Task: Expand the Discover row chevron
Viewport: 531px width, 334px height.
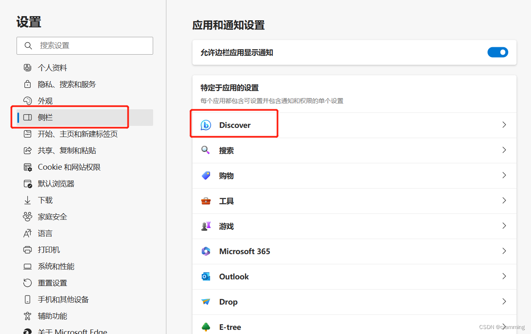Action: (504, 125)
